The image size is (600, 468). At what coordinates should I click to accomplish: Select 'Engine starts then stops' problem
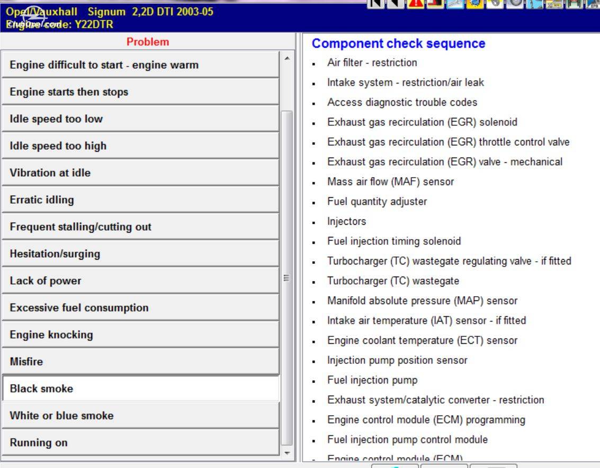pos(140,91)
